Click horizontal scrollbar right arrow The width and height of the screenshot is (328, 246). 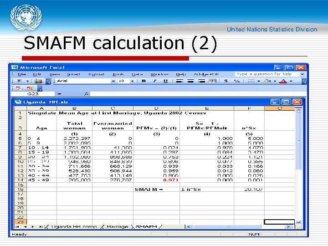click(289, 227)
